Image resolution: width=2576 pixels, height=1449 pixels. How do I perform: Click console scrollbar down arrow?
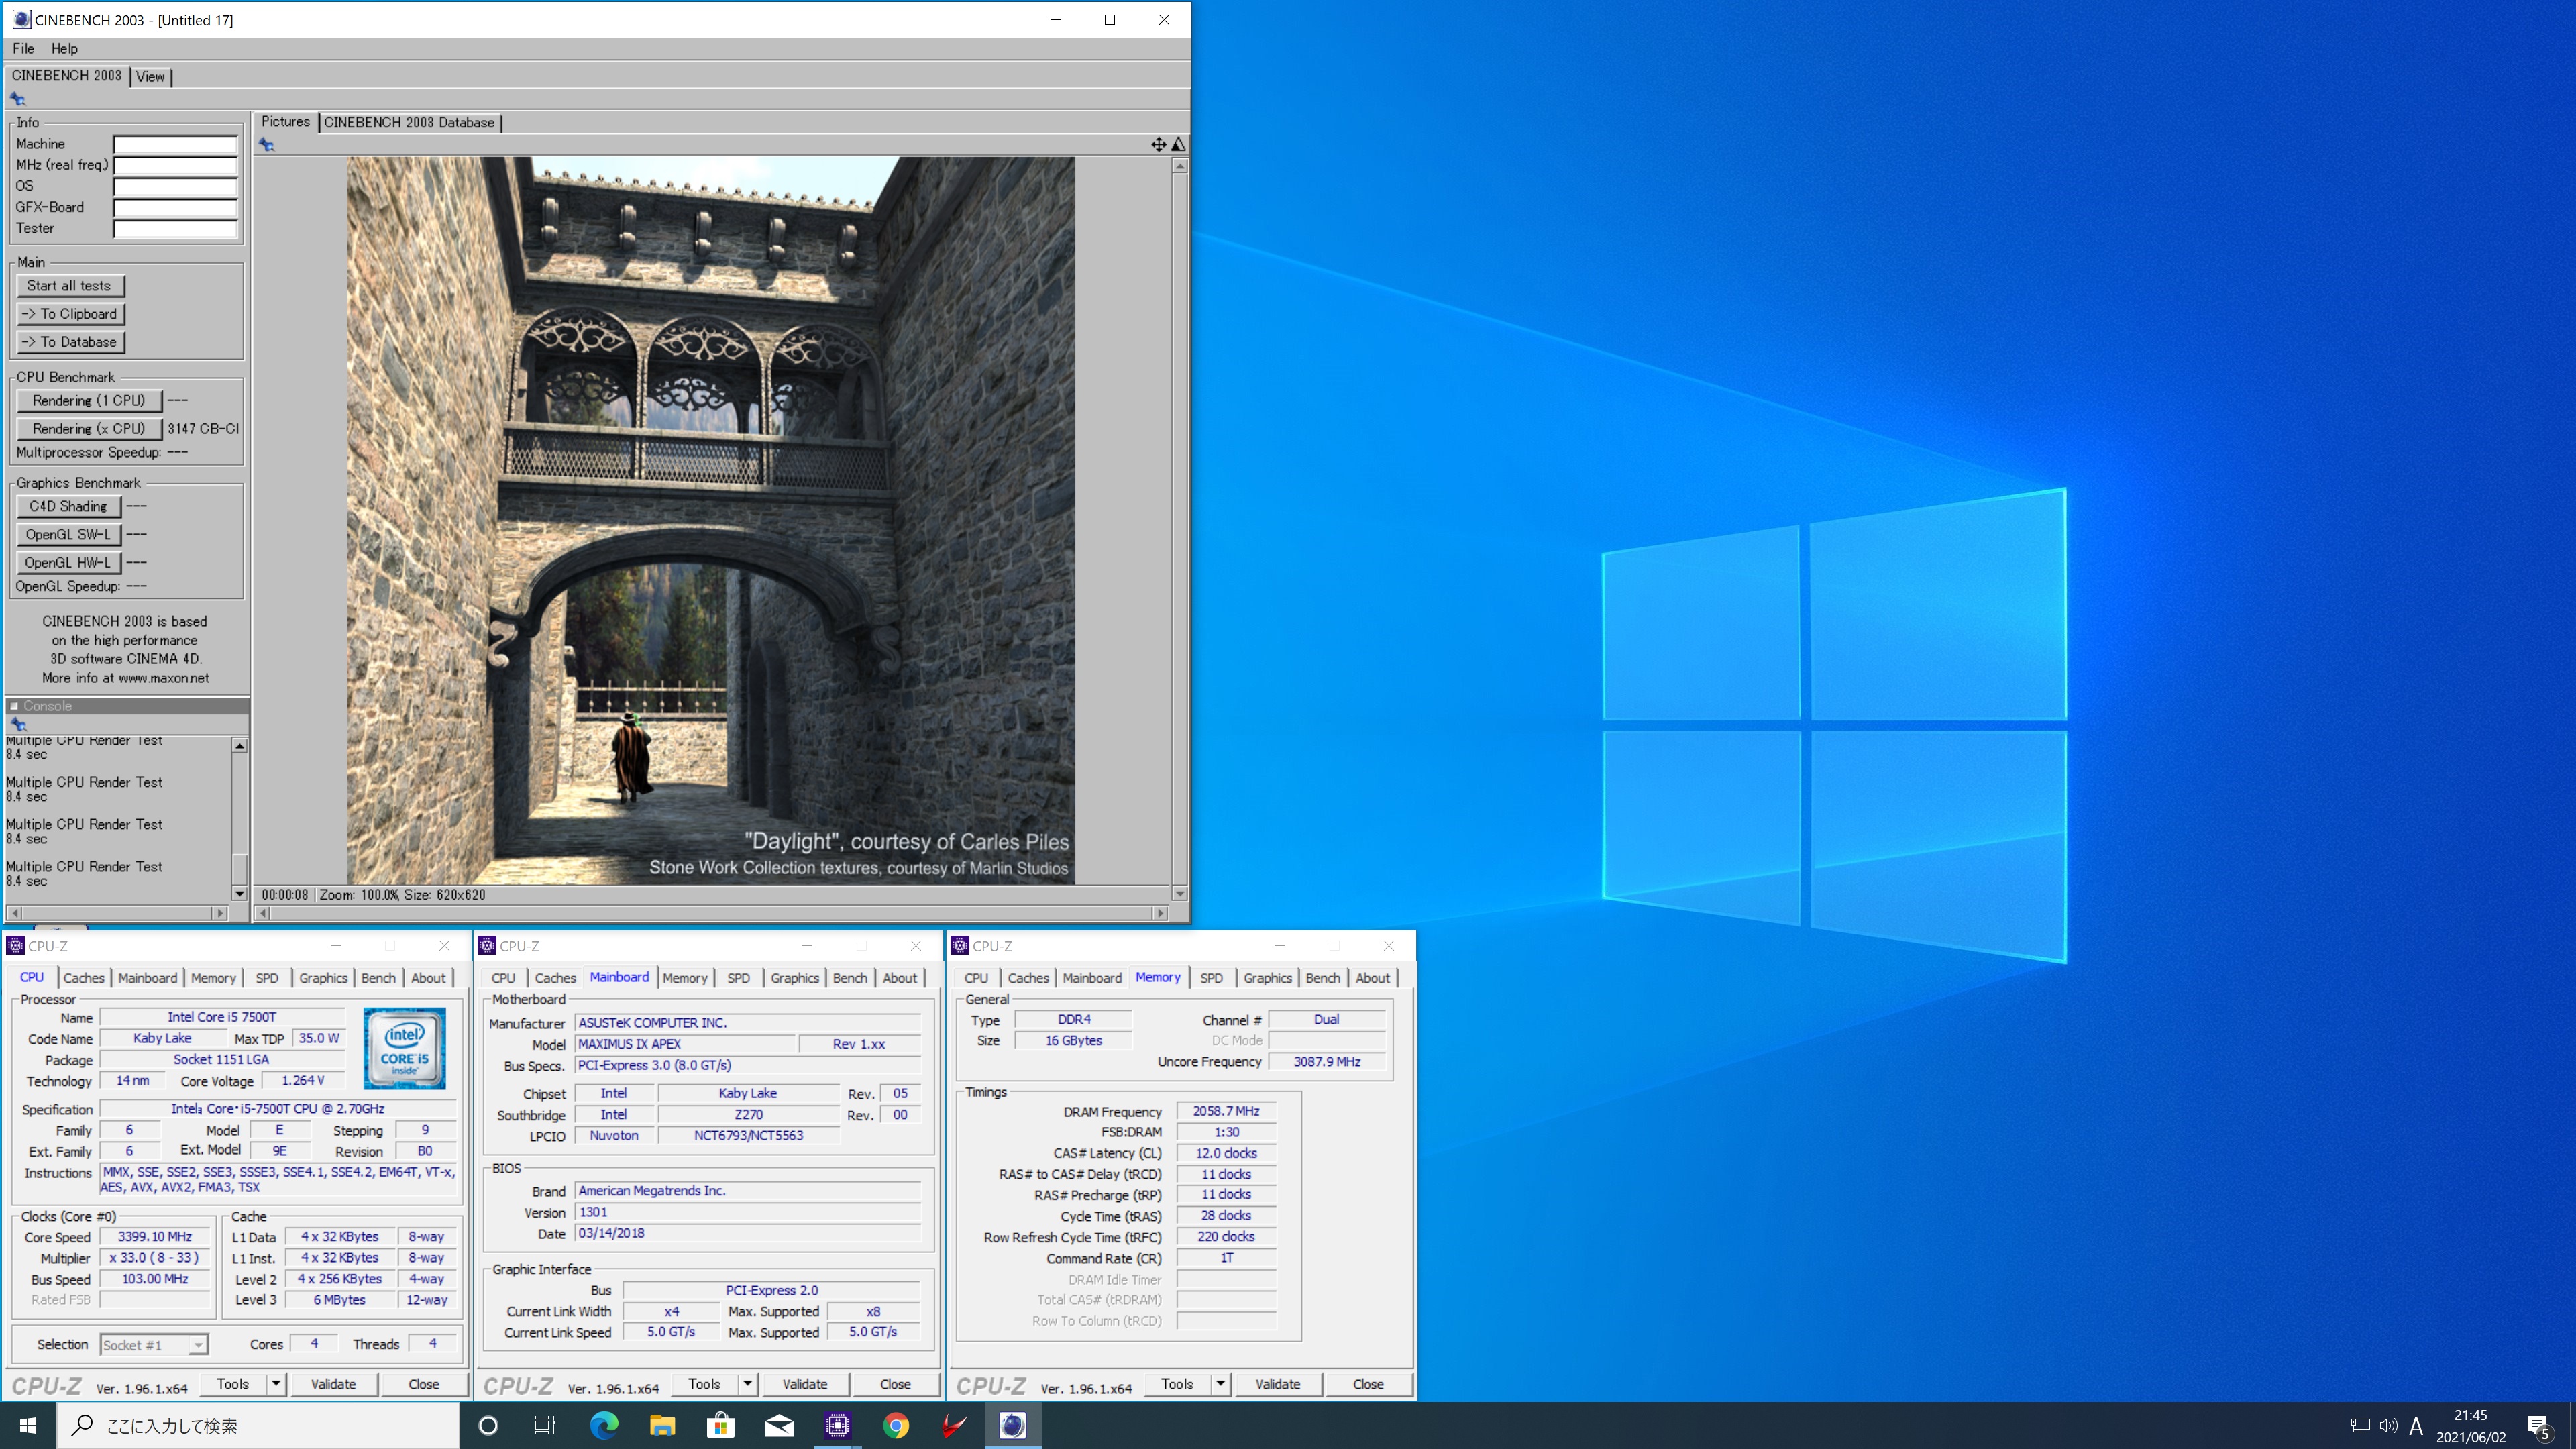click(239, 893)
